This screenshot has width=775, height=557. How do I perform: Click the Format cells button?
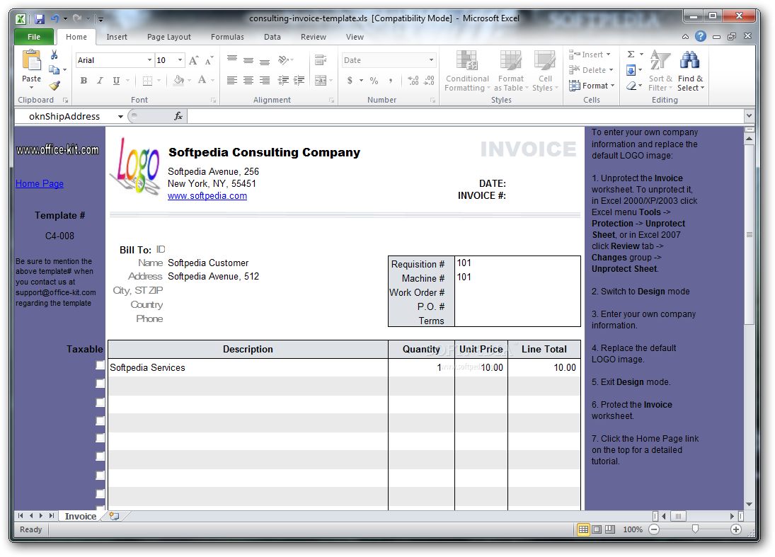click(592, 86)
